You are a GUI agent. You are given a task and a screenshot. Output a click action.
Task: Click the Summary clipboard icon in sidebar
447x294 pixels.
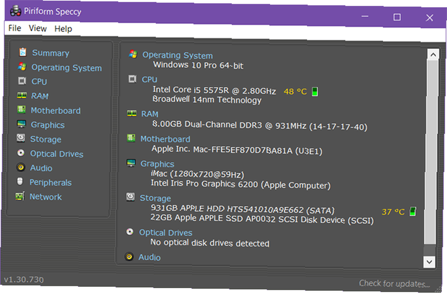click(23, 52)
